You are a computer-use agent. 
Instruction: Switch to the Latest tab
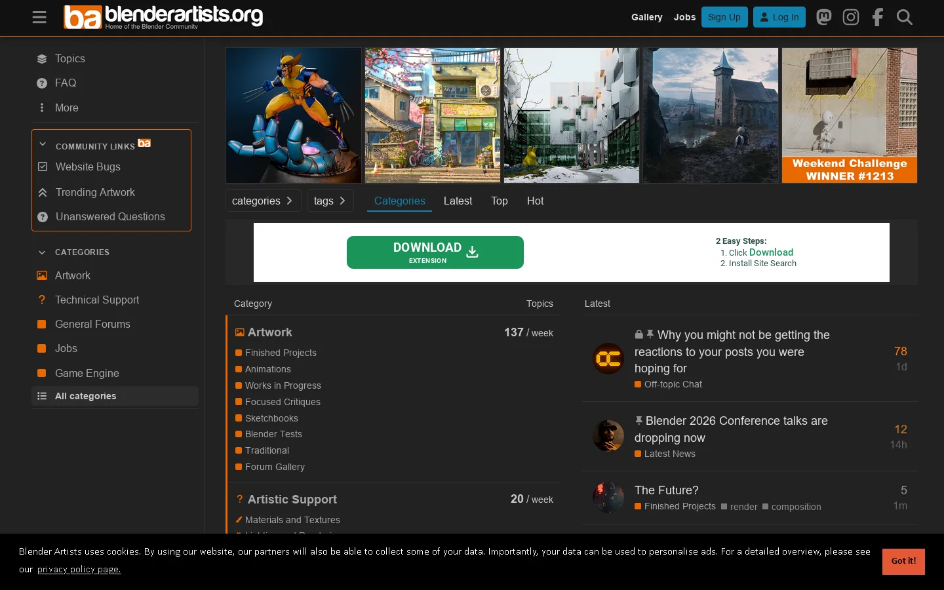point(458,201)
